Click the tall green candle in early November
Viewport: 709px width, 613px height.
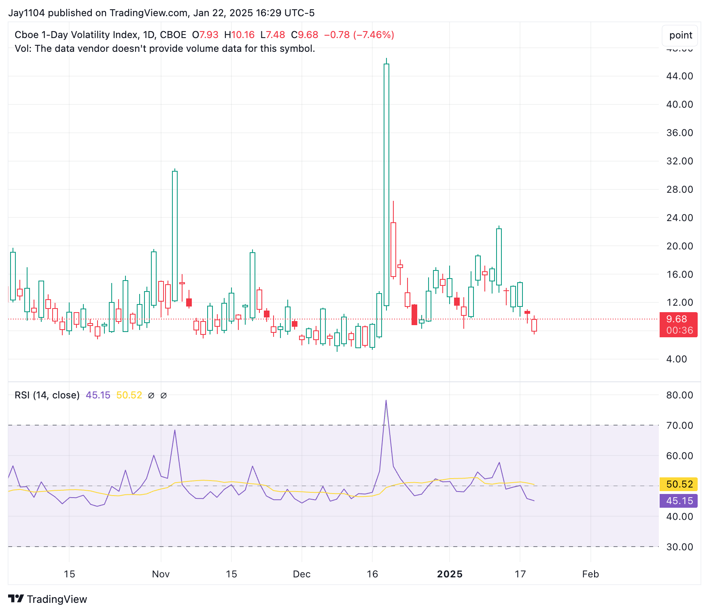coord(175,236)
